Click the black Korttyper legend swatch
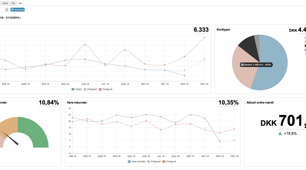Image resolution: width=306 pixels, height=170 pixels. tap(305, 46)
